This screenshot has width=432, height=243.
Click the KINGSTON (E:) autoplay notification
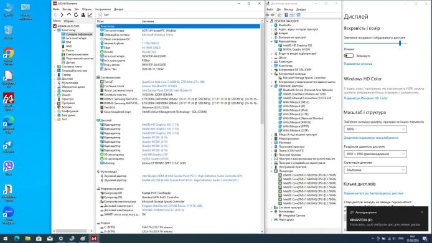tap(387, 219)
